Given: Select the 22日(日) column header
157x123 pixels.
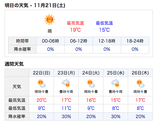Looking at the screenshot, I should tap(41, 73).
